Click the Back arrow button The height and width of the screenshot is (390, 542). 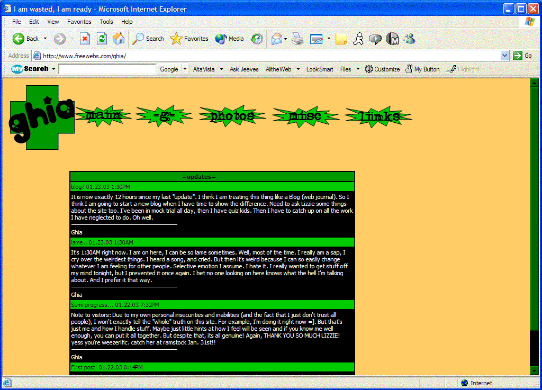[x=25, y=39]
